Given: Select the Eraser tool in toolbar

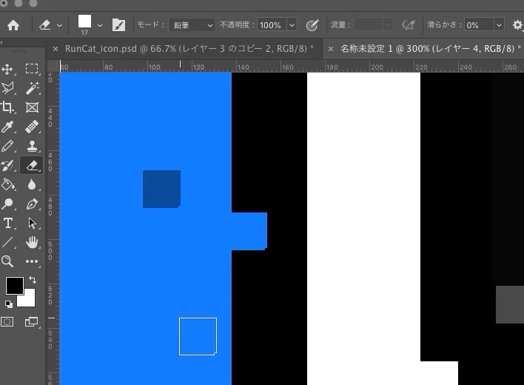Looking at the screenshot, I should (32, 165).
